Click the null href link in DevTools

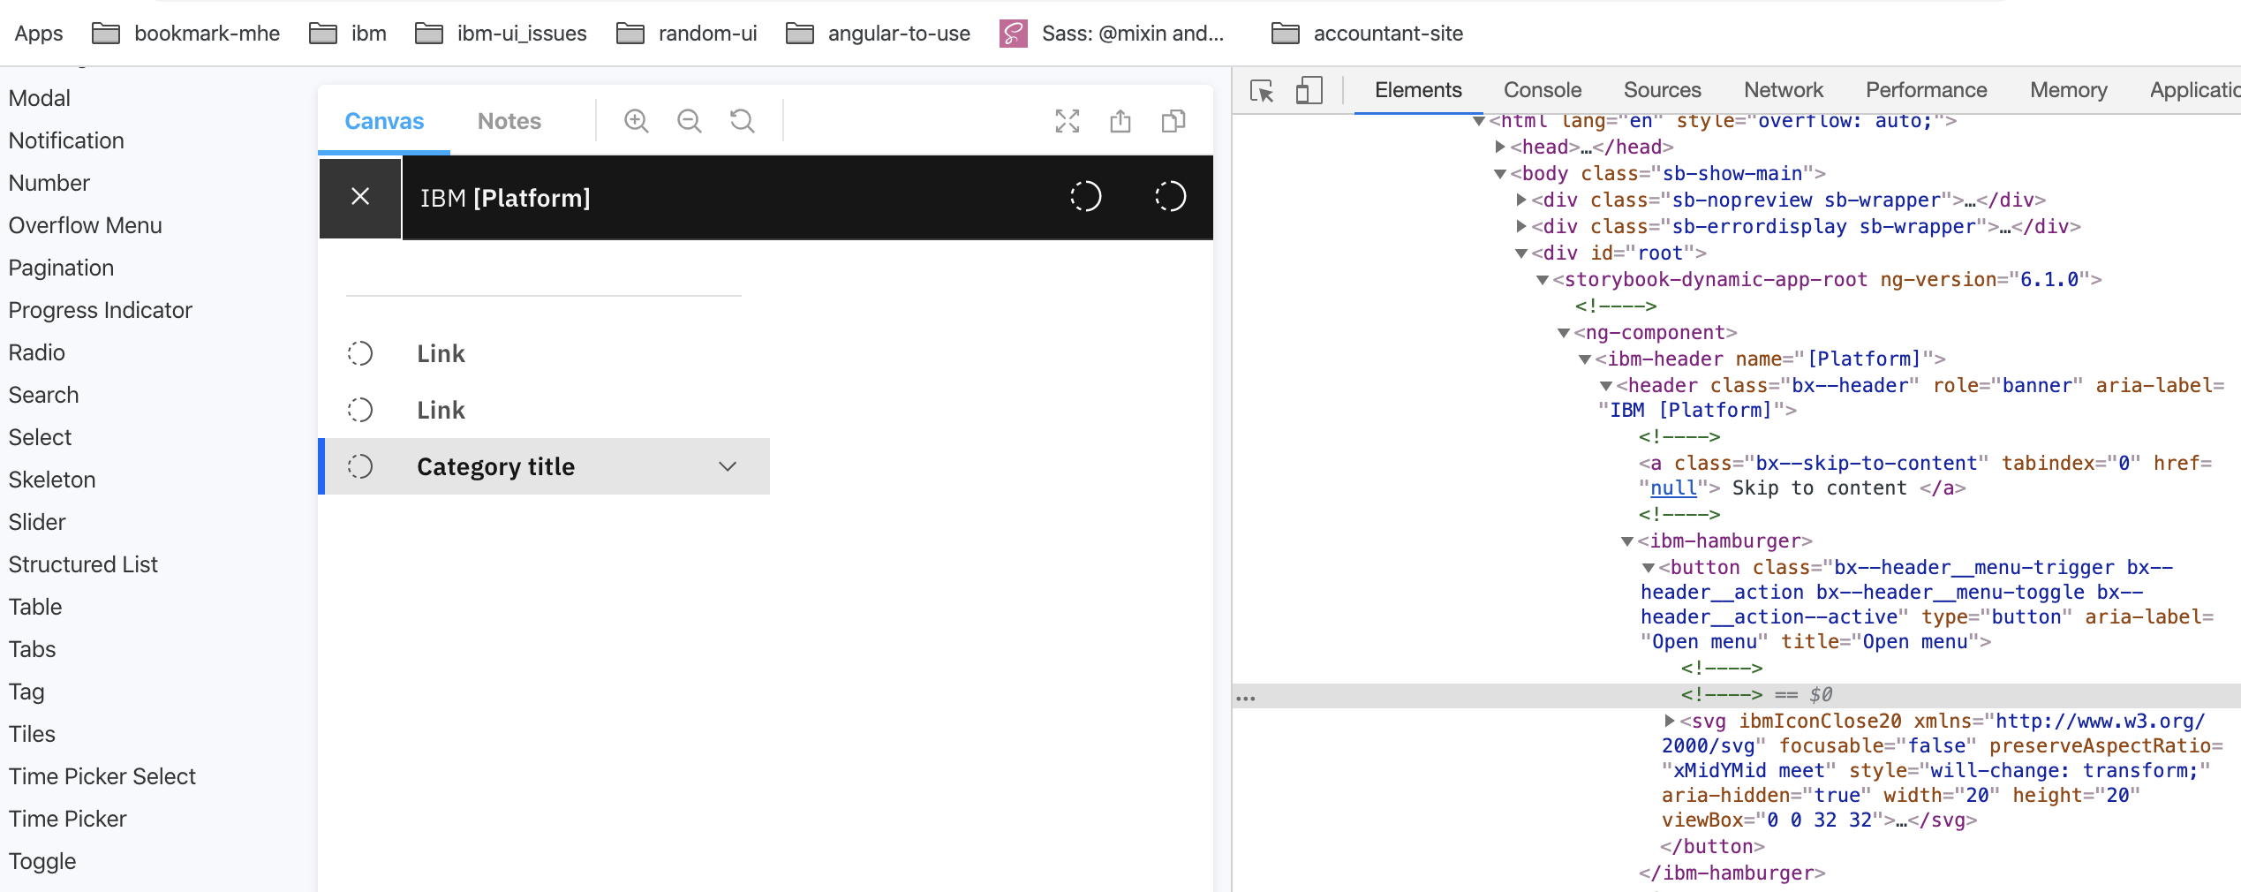pyautogui.click(x=1671, y=488)
